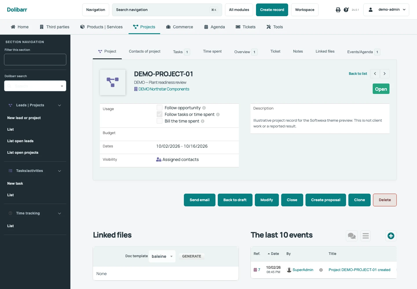This screenshot has width=417, height=289.
Task: Click the printer icon in the header
Action: pyautogui.click(x=338, y=10)
